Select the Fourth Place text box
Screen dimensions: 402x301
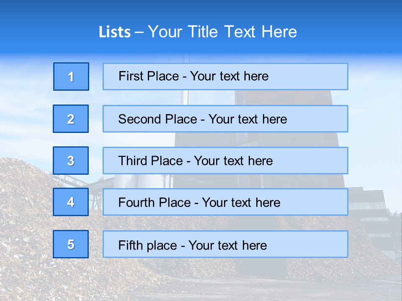pos(225,202)
